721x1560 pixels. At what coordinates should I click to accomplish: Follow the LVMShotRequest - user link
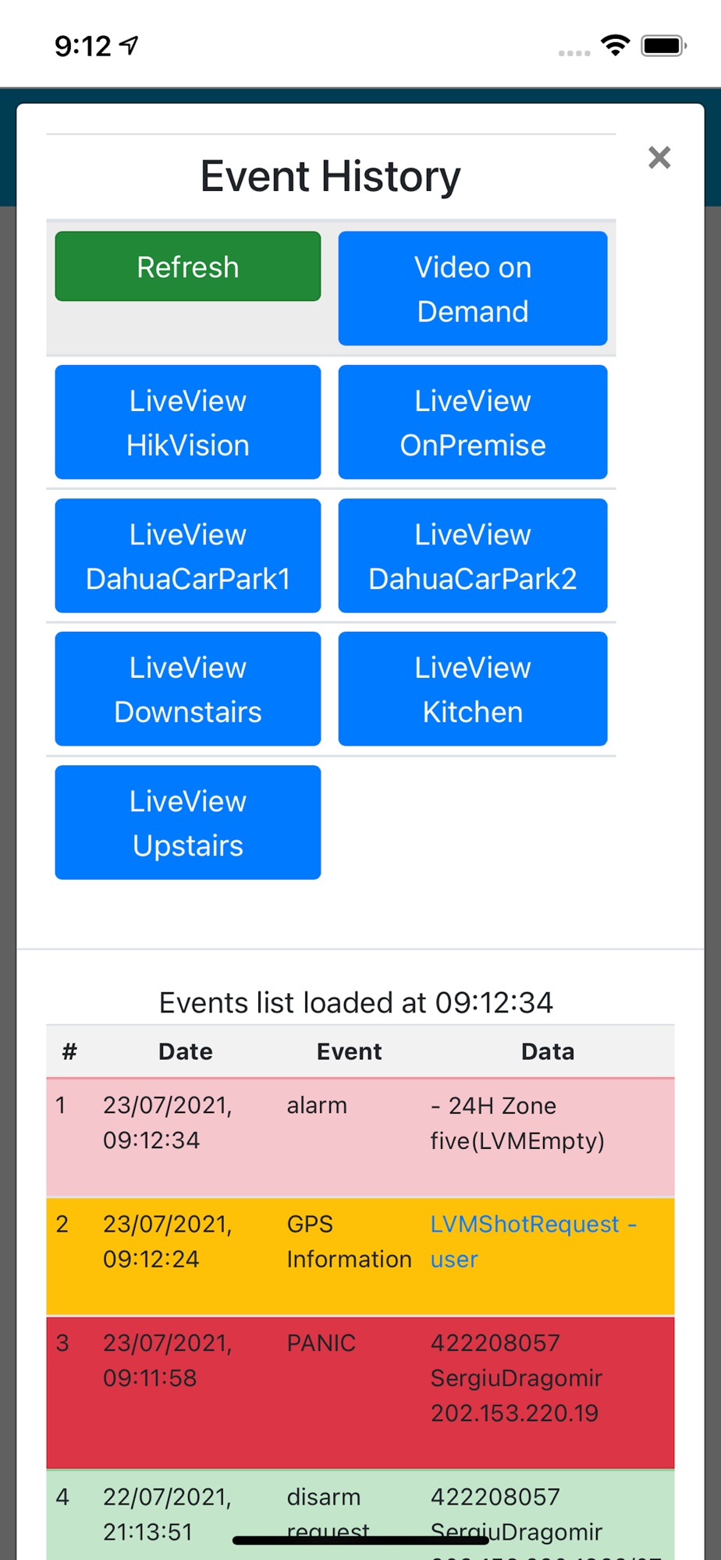point(534,1241)
